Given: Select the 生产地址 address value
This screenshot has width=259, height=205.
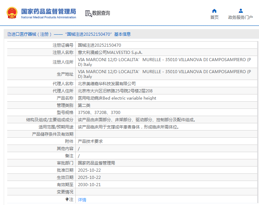Looking at the screenshot, I should pos(164,74).
